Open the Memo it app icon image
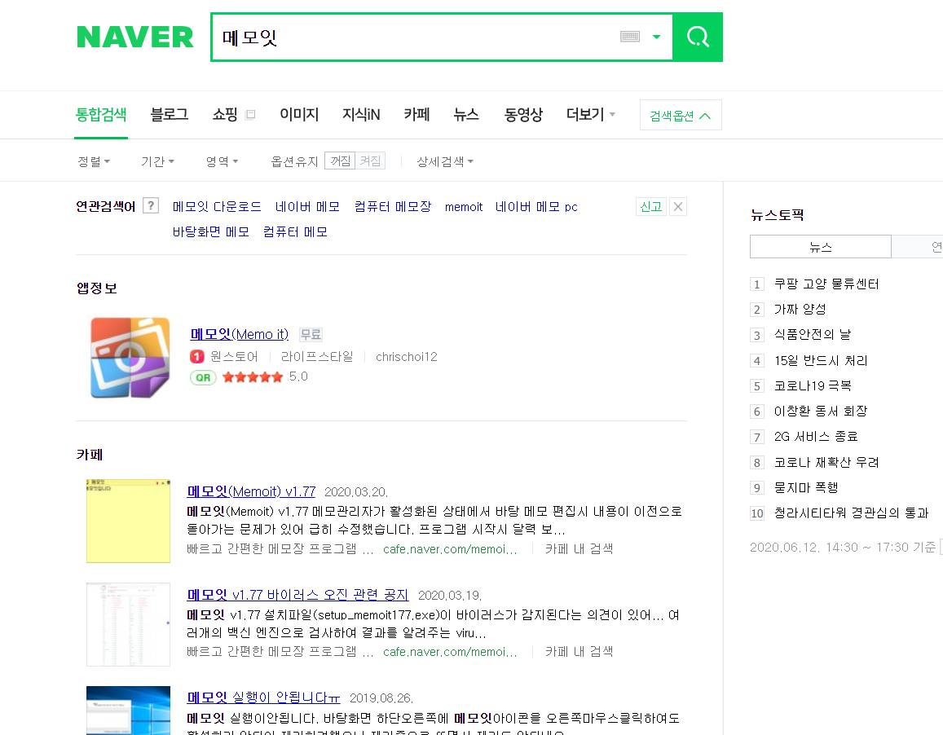Image resolution: width=943 pixels, height=735 pixels. tap(130, 358)
